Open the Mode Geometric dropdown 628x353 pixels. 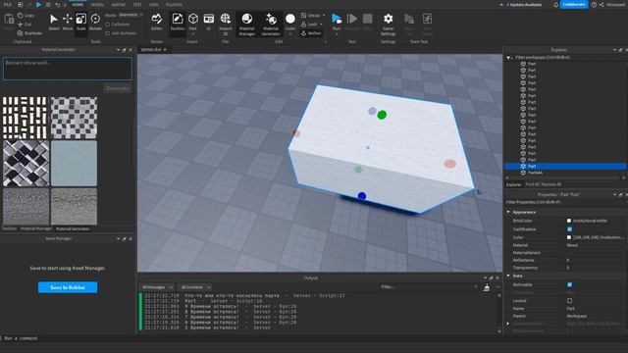[131, 15]
